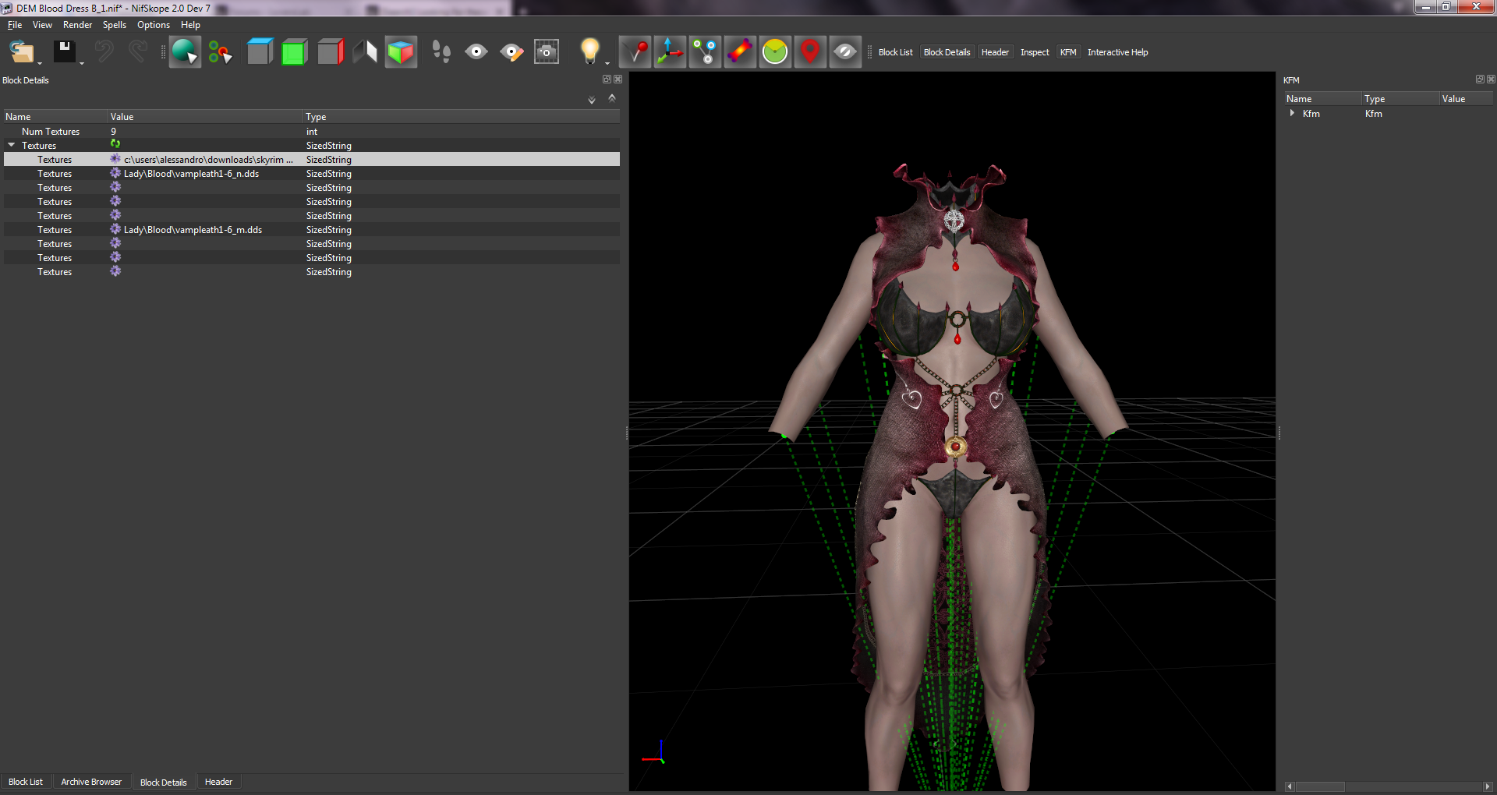Toggle the show markers red pin button

[810, 52]
